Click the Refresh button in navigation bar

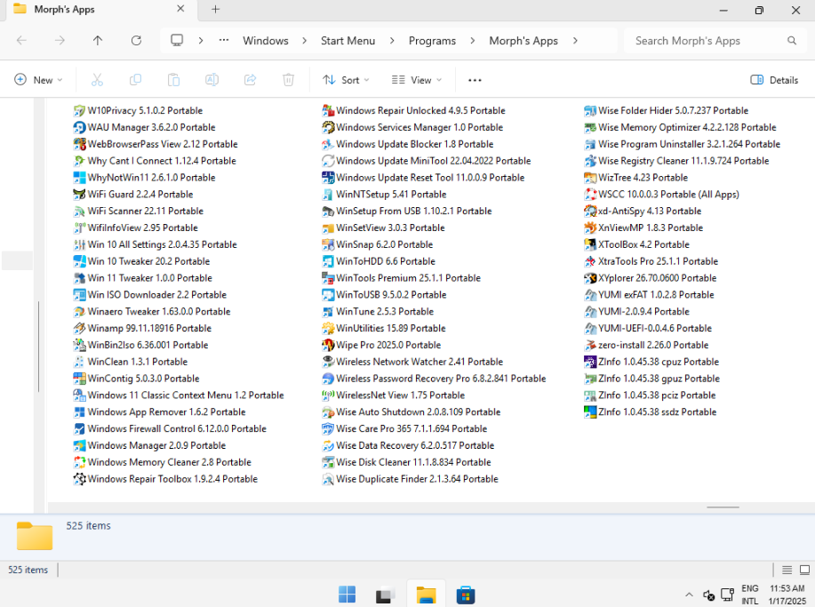[136, 41]
